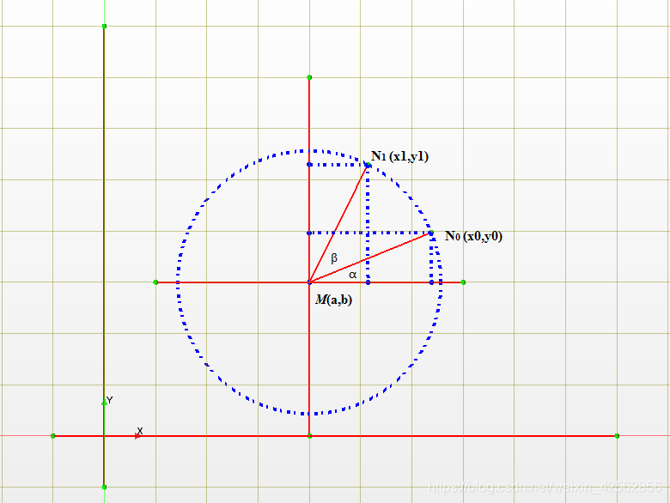Select green left endpoint of circle's horizontal axis
The width and height of the screenshot is (670, 503).
(155, 282)
